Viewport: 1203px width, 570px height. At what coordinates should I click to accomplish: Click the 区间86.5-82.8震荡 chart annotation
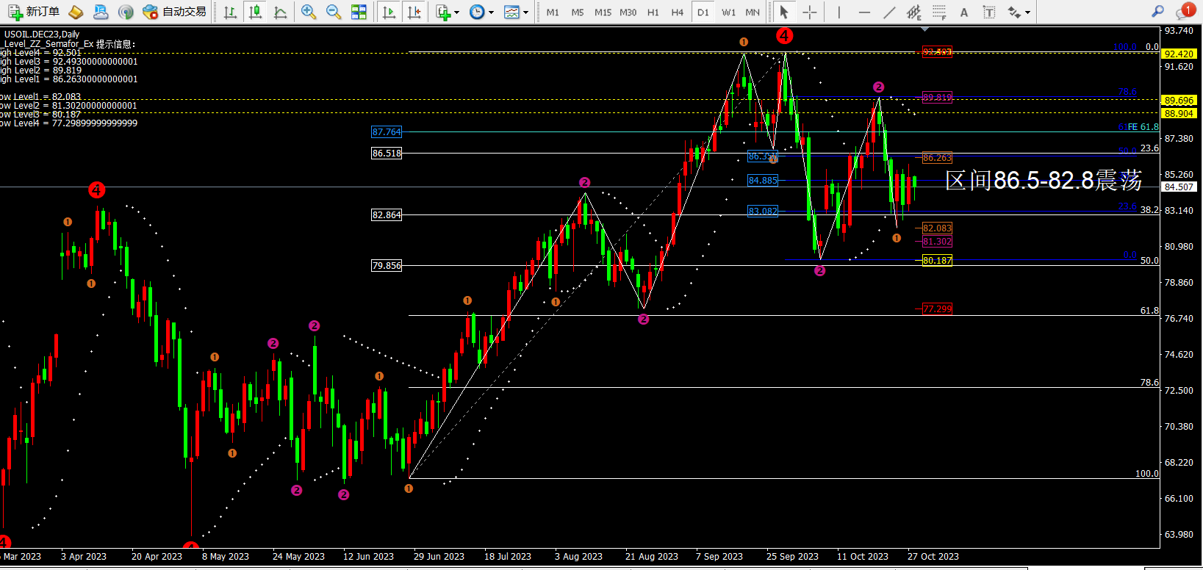tap(1044, 180)
